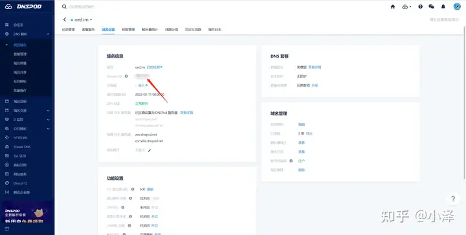
Task: Click the 腾讯企业邮 sidebar icon
Action: click(7, 192)
